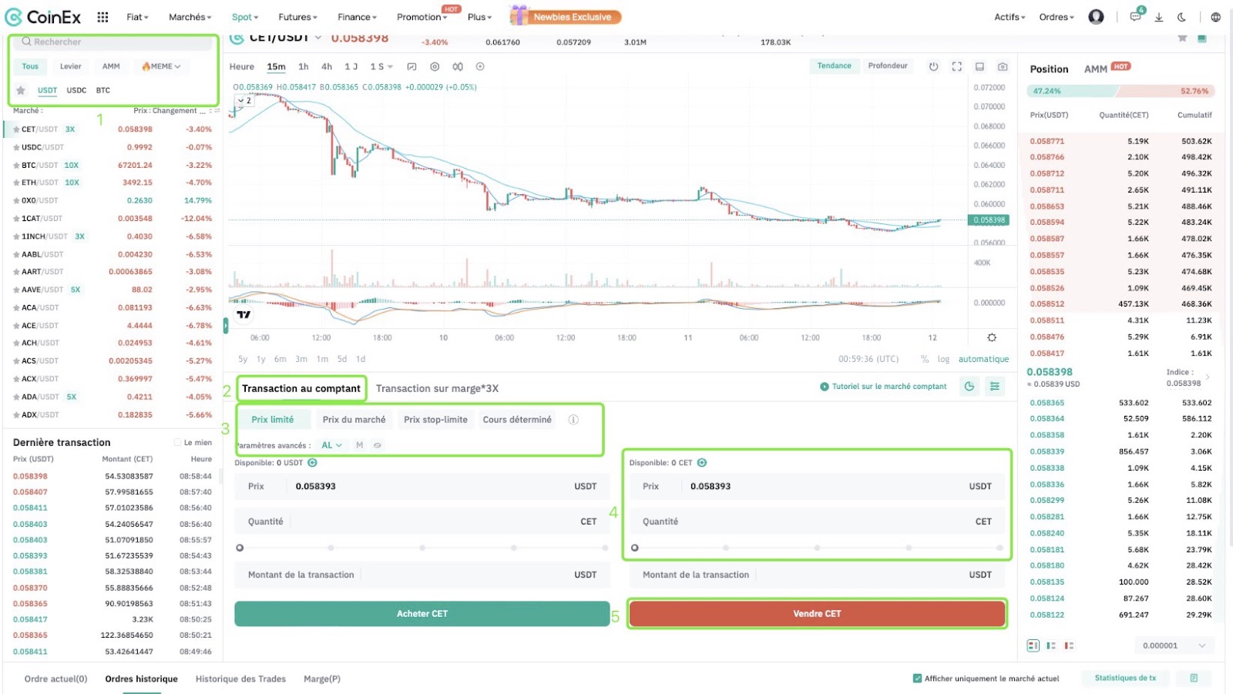Click the chart screenshot camera icon
Image resolution: width=1233 pixels, height=694 pixels.
[1002, 67]
